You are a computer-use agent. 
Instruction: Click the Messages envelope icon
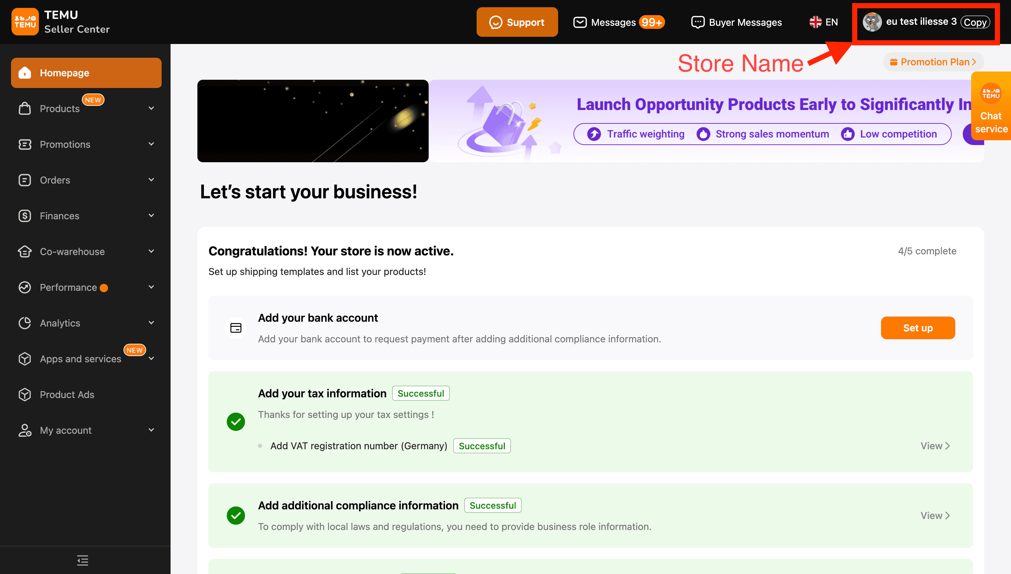point(580,22)
